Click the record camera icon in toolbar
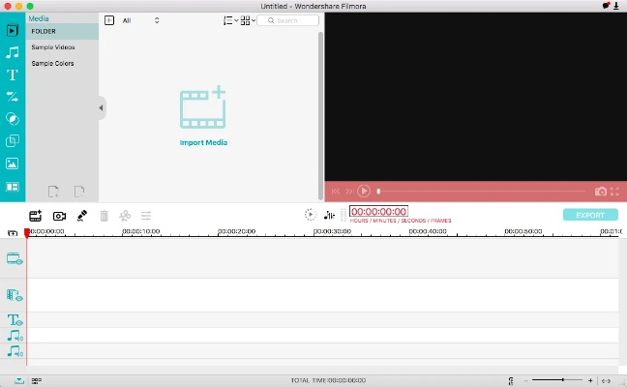Image resolution: width=627 pixels, height=387 pixels. point(59,216)
